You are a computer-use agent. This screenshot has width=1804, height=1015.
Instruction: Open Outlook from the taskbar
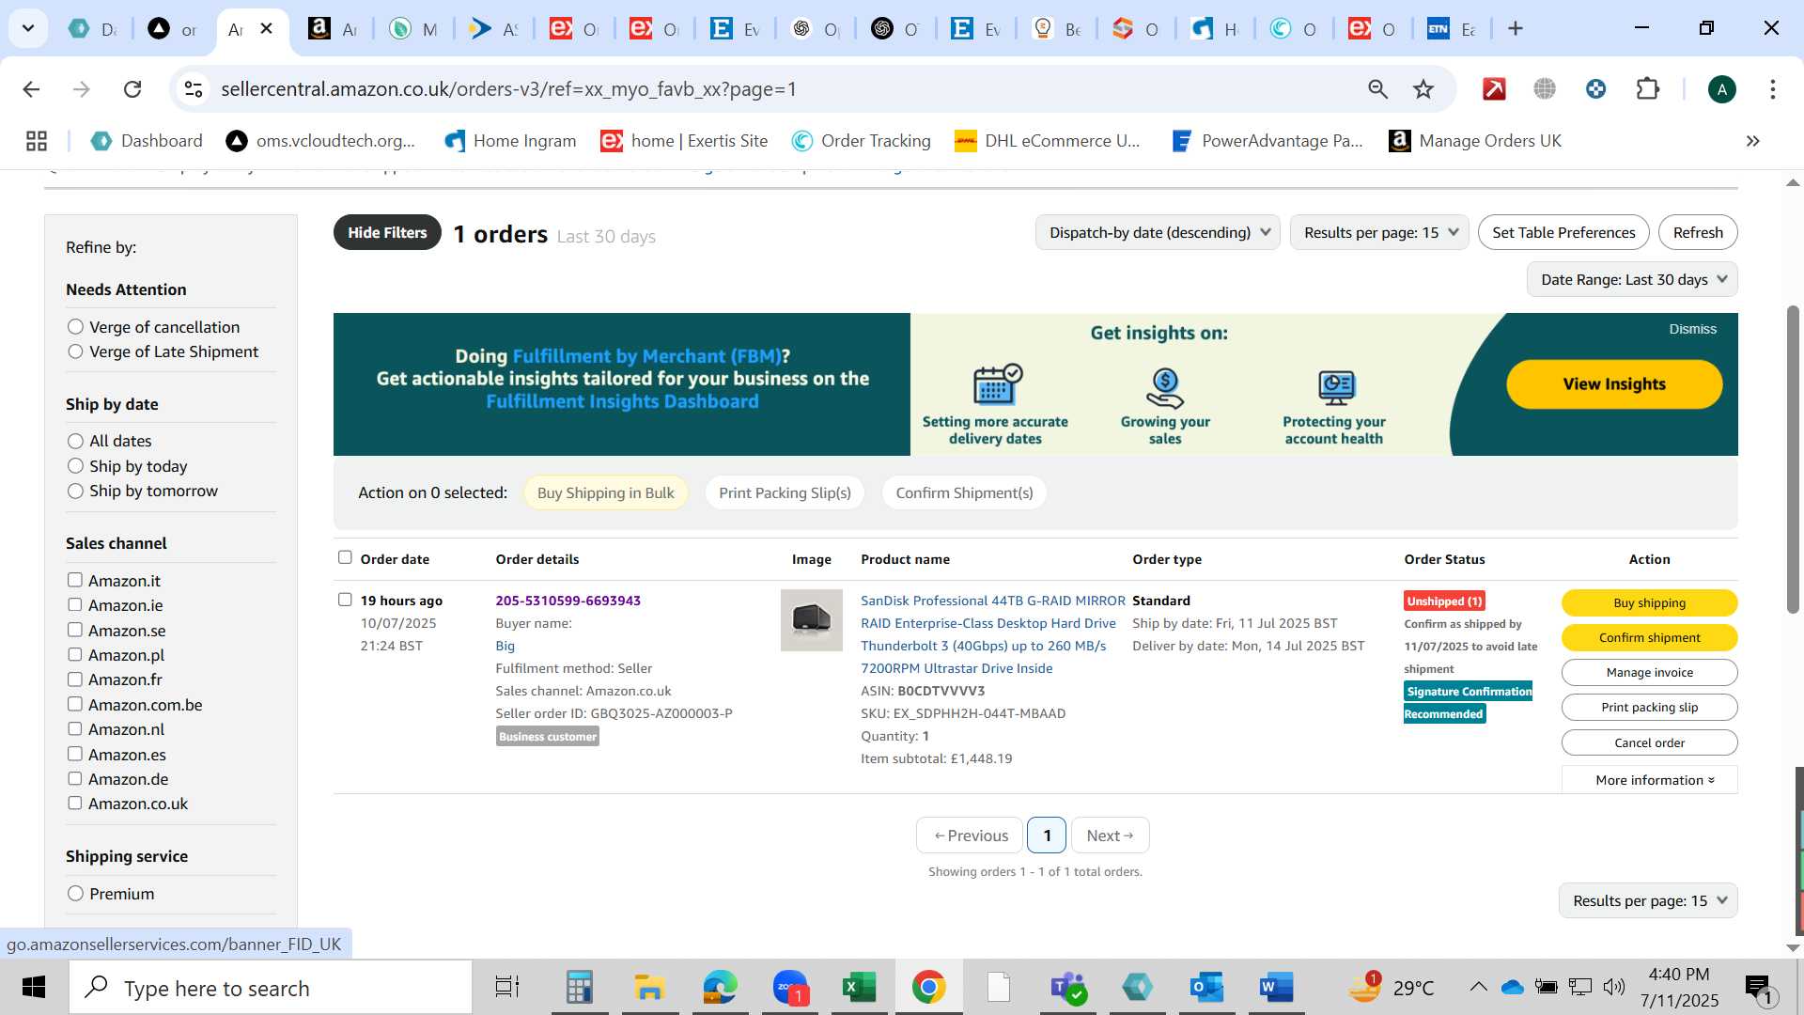point(1206,988)
